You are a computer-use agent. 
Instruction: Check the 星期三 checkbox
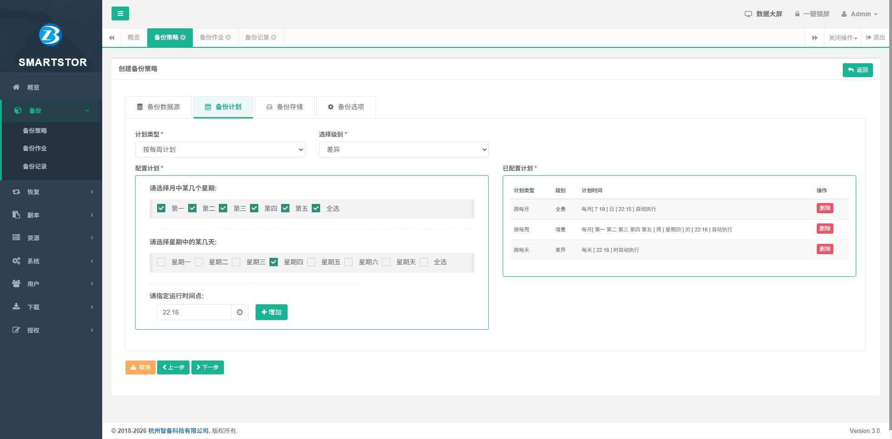click(x=236, y=262)
